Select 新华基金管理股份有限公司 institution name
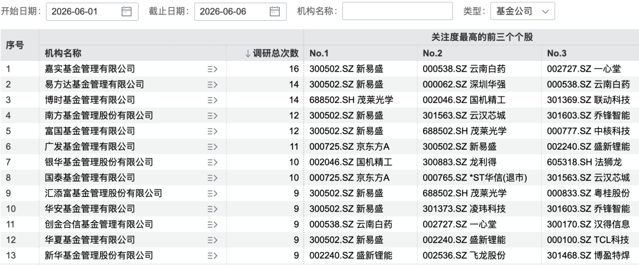The height and width of the screenshot is (265, 639). (99, 256)
